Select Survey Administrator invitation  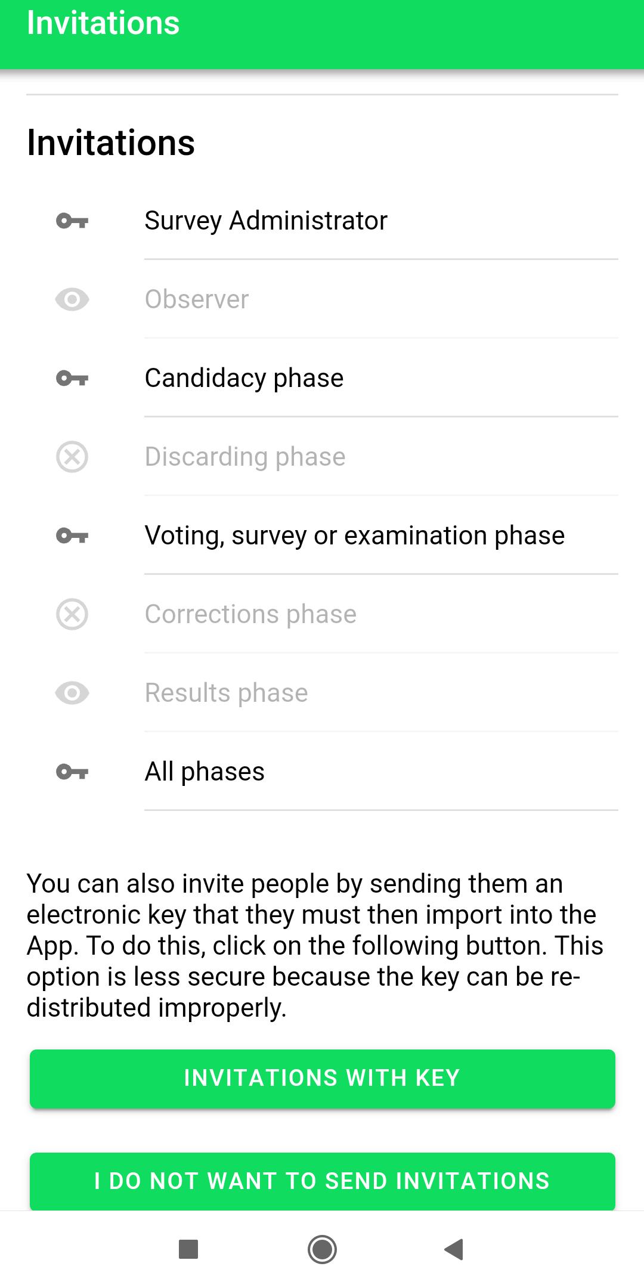point(322,221)
